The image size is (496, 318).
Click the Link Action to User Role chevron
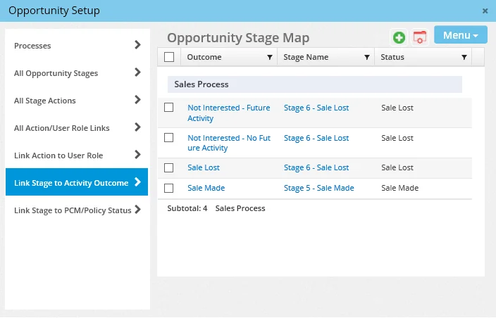click(137, 155)
